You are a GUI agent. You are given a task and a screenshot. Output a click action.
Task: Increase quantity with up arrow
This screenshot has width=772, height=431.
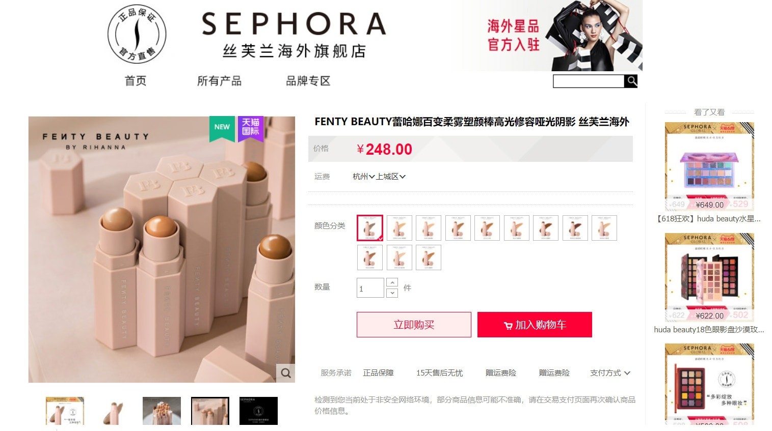(x=392, y=282)
